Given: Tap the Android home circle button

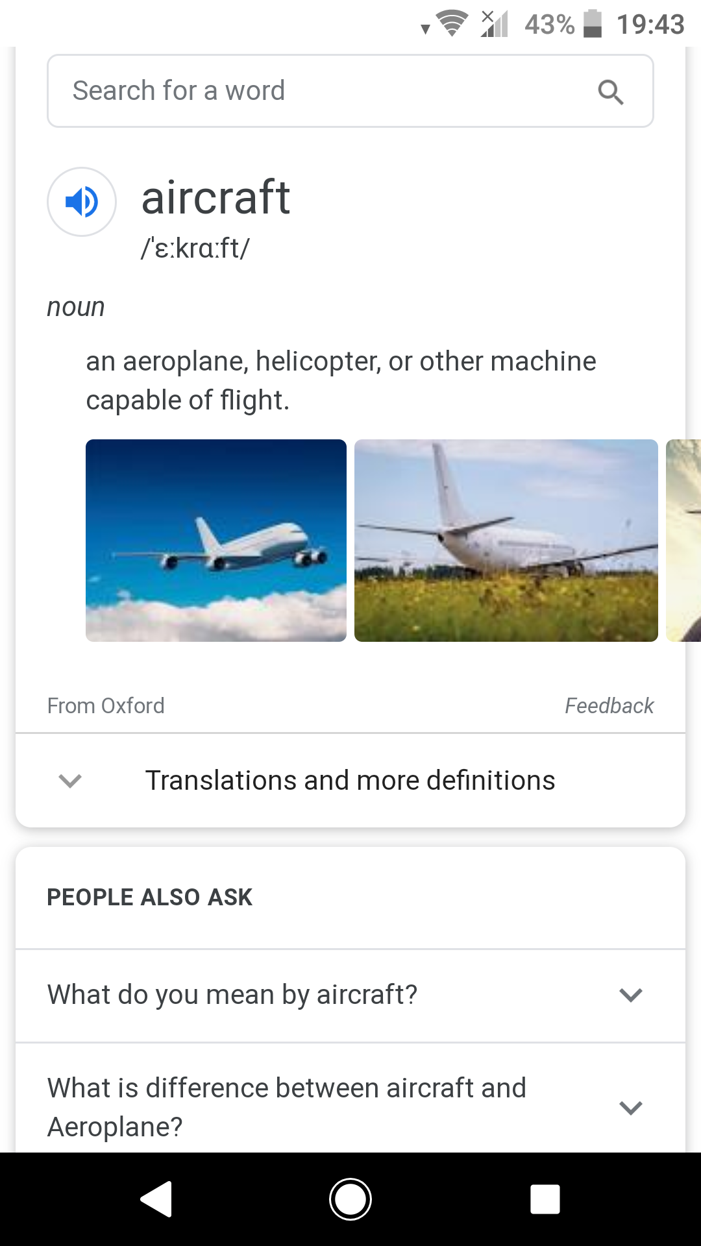Looking at the screenshot, I should click(350, 1199).
